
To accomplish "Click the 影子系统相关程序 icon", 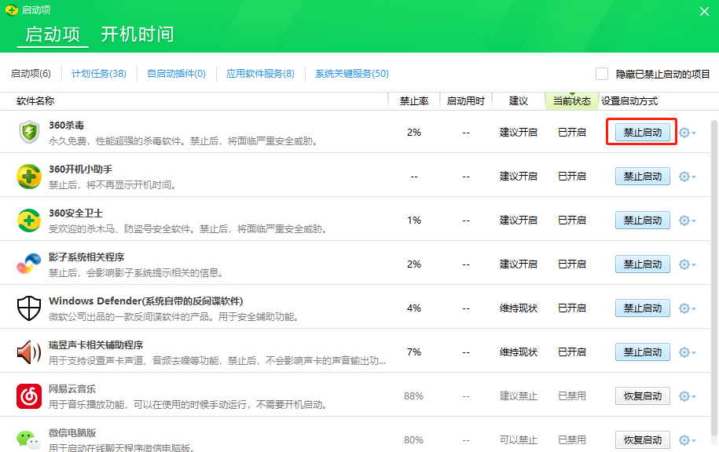I will pyautogui.click(x=29, y=264).
